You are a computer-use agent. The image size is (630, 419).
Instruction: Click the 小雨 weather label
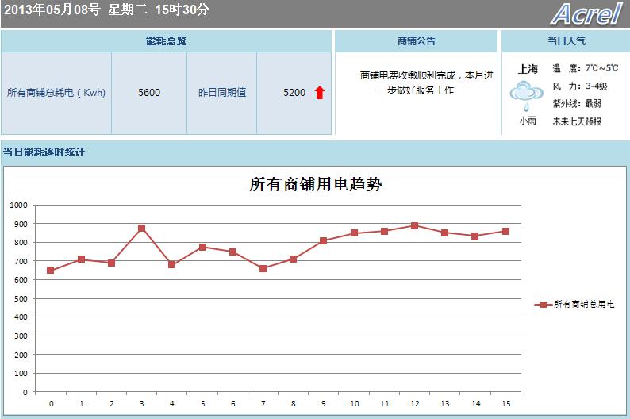tap(528, 121)
